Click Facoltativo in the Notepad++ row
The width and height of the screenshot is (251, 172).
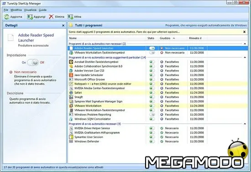[x=172, y=84]
